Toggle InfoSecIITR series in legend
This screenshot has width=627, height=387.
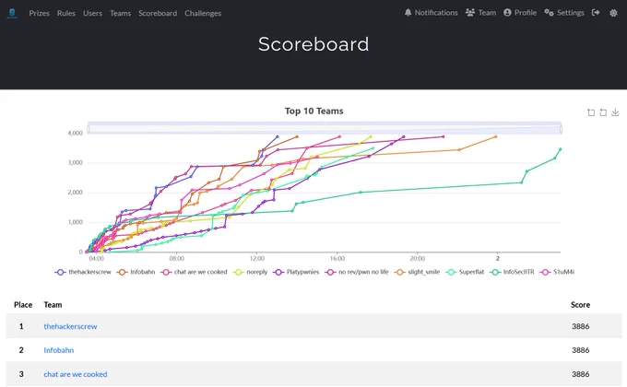click(513, 272)
